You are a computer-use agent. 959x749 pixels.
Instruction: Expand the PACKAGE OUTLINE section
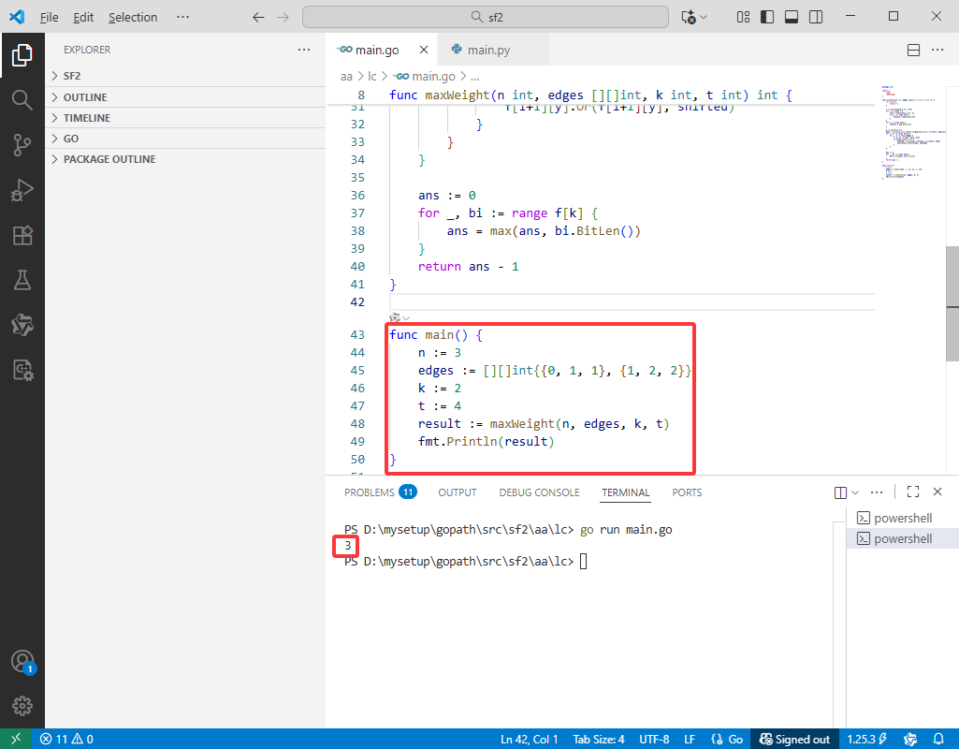(x=185, y=159)
